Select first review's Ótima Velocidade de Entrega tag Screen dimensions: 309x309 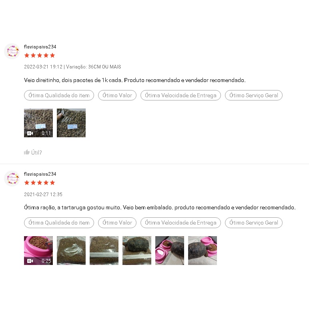[x=181, y=95]
